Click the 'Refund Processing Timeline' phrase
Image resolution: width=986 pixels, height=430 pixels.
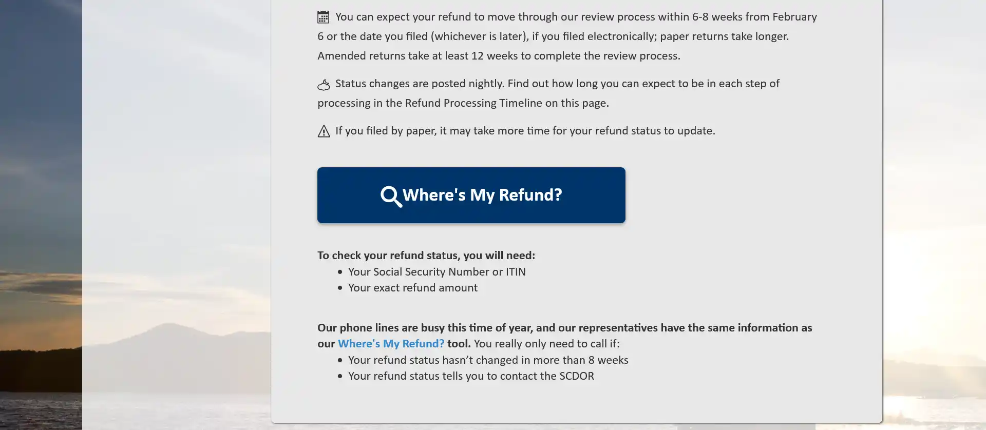[x=473, y=103]
